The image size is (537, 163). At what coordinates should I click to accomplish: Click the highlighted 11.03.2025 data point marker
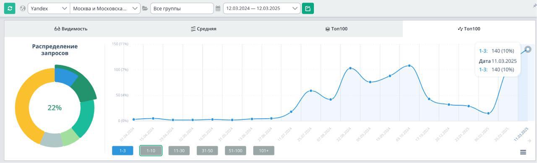point(528,49)
